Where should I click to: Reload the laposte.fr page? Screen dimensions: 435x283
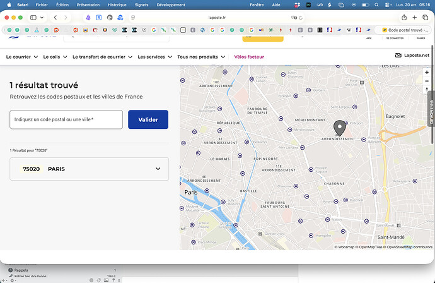pyautogui.click(x=301, y=18)
